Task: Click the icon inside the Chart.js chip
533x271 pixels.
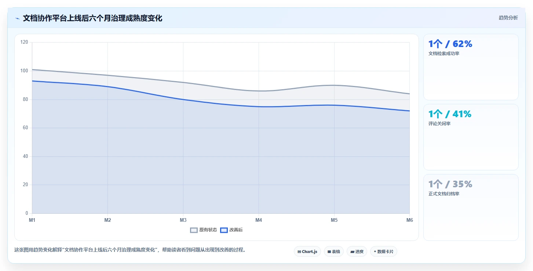Action: [299, 252]
